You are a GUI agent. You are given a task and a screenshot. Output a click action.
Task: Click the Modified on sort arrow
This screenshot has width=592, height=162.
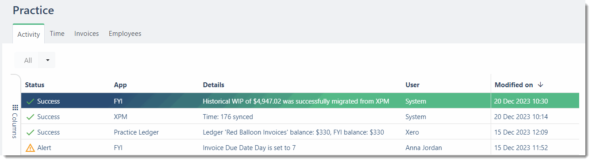[540, 85]
